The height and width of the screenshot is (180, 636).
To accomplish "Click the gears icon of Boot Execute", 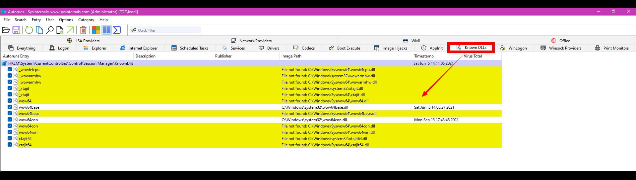I will [331, 48].
